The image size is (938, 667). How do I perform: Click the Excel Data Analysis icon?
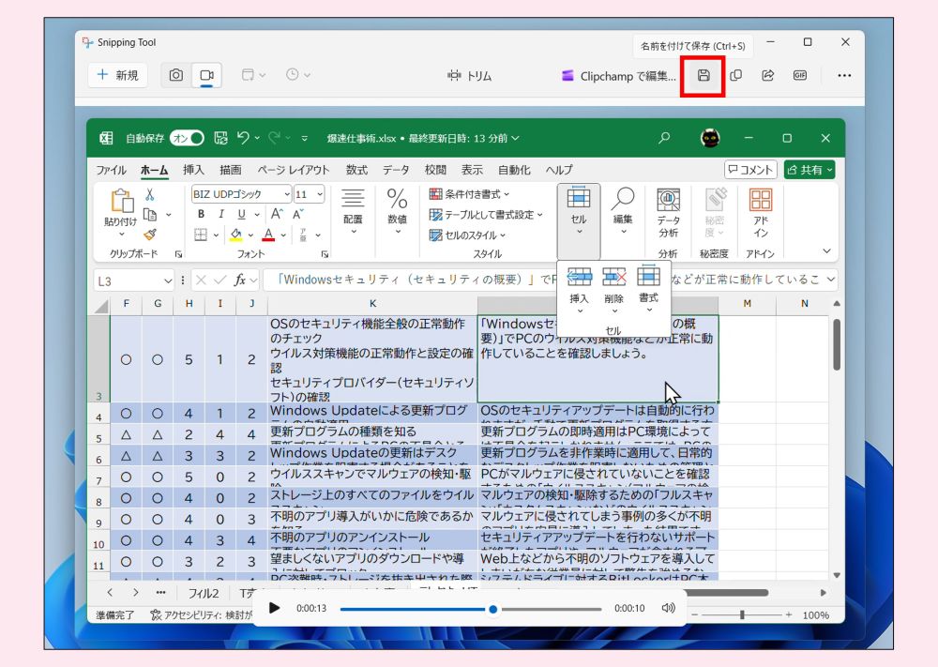(x=668, y=212)
